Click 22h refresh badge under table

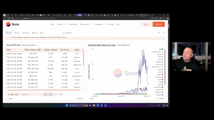(80, 98)
